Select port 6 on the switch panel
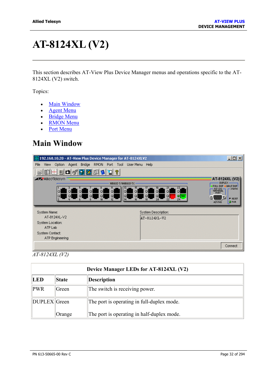The image size is (269, 382). coord(85,196)
